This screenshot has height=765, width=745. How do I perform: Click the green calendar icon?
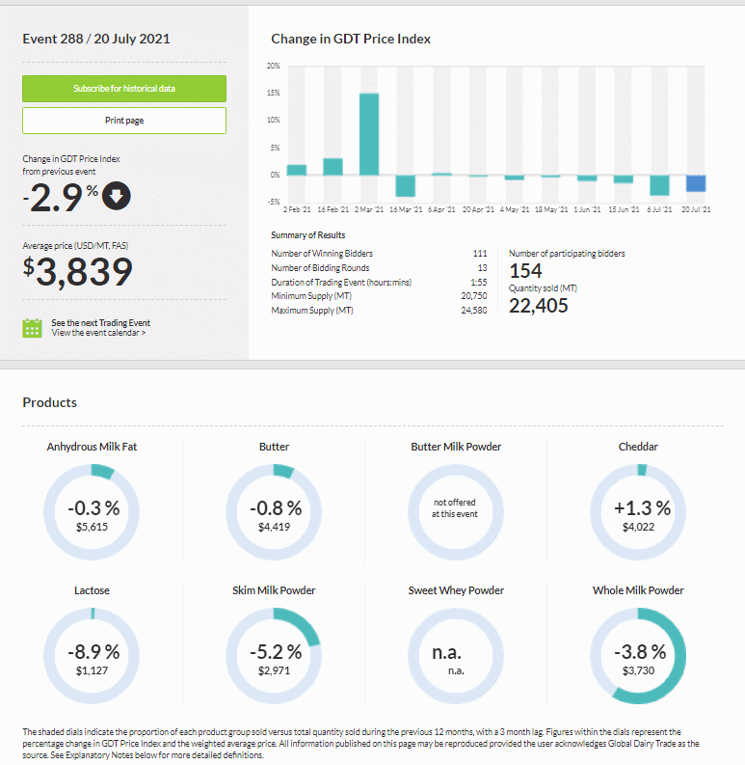click(x=32, y=328)
